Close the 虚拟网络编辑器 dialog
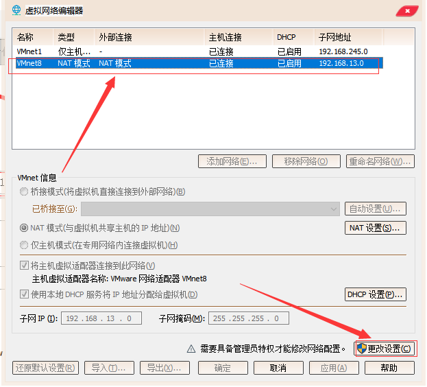 pos(407,11)
